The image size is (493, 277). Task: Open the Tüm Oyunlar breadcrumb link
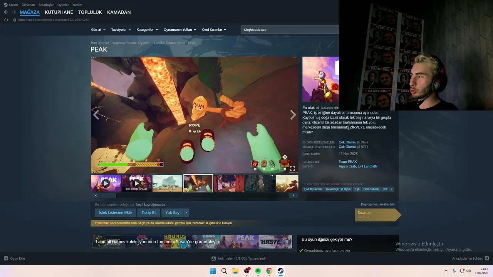(100, 43)
